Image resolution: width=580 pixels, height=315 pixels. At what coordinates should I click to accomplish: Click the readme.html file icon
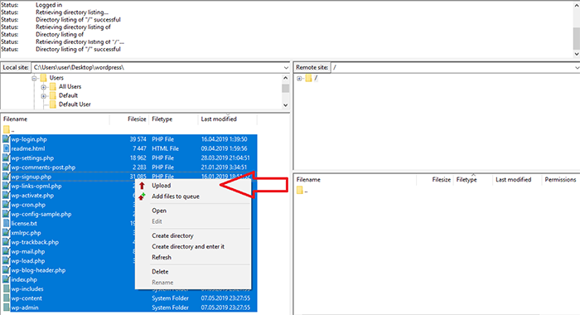pos(6,148)
